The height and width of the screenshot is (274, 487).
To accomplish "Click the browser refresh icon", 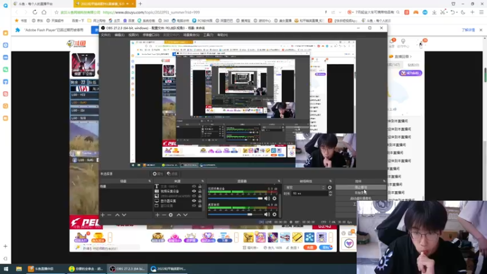I will click(x=35, y=12).
